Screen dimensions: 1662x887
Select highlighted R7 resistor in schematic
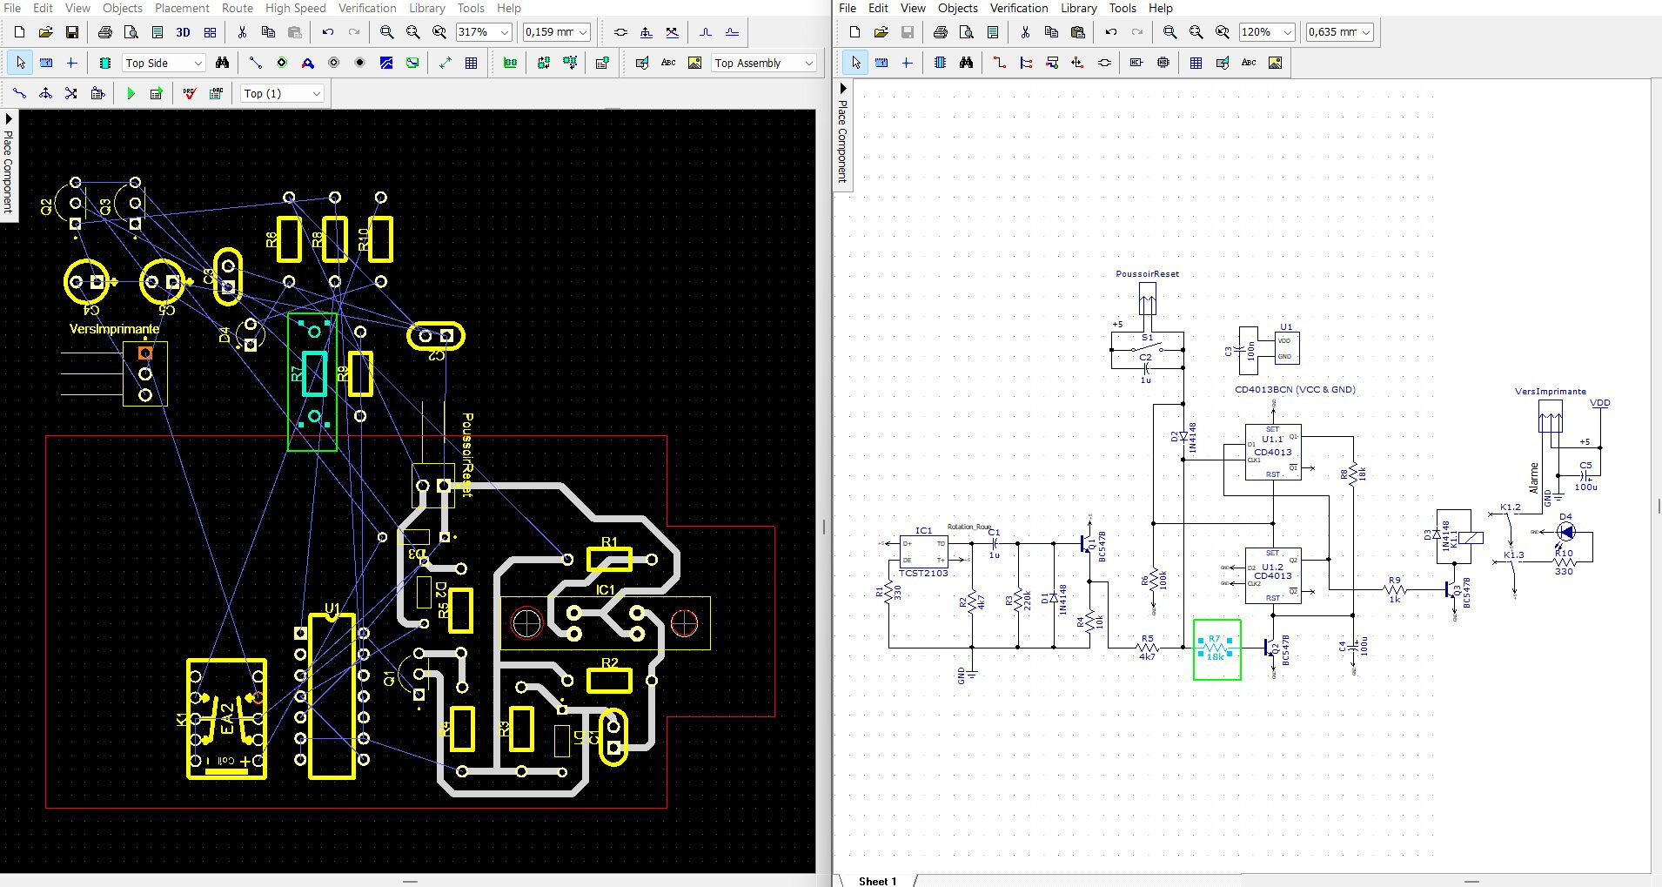point(1216,648)
